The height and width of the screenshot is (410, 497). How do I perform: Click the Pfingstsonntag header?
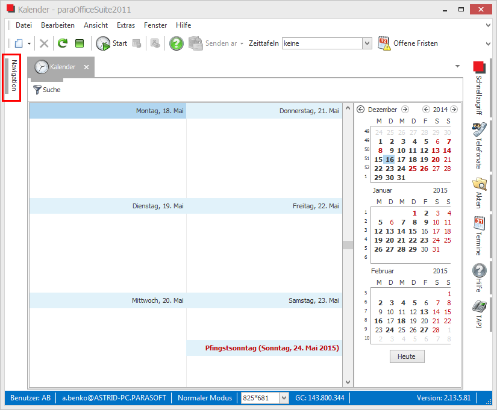pyautogui.click(x=264, y=348)
